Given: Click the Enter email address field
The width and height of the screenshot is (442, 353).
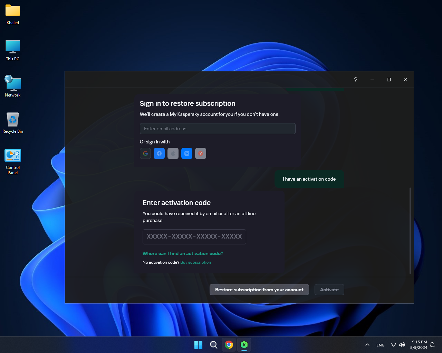Looking at the screenshot, I should [218, 129].
